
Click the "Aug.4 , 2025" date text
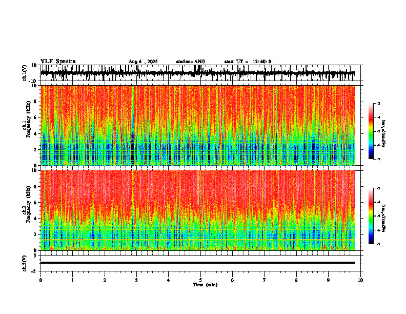[x=143, y=62]
